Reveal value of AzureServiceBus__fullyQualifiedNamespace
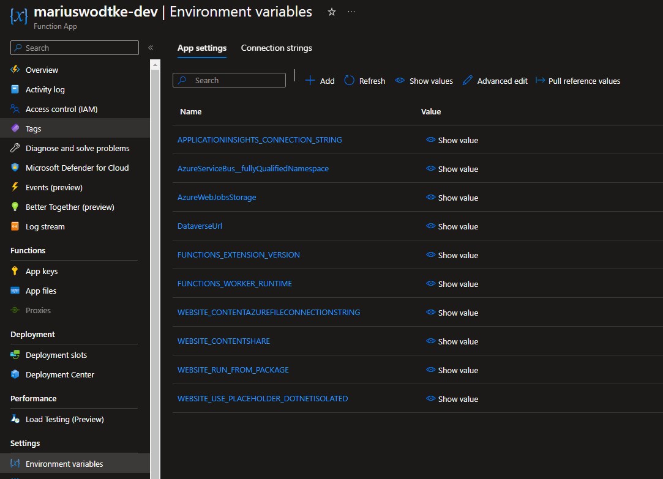 (452, 169)
